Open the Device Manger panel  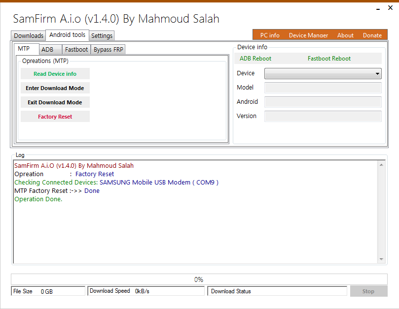tap(308, 35)
